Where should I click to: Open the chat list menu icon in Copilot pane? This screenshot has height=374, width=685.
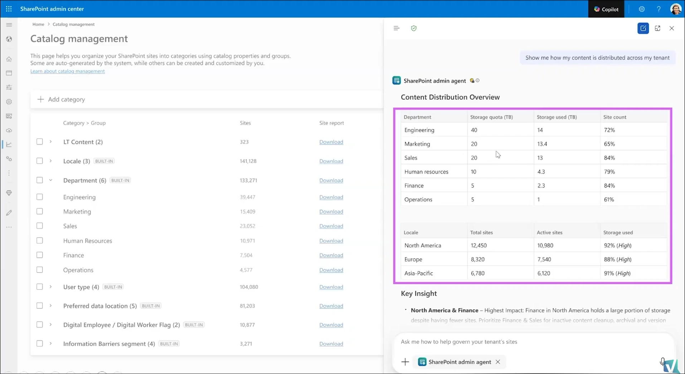[396, 28]
